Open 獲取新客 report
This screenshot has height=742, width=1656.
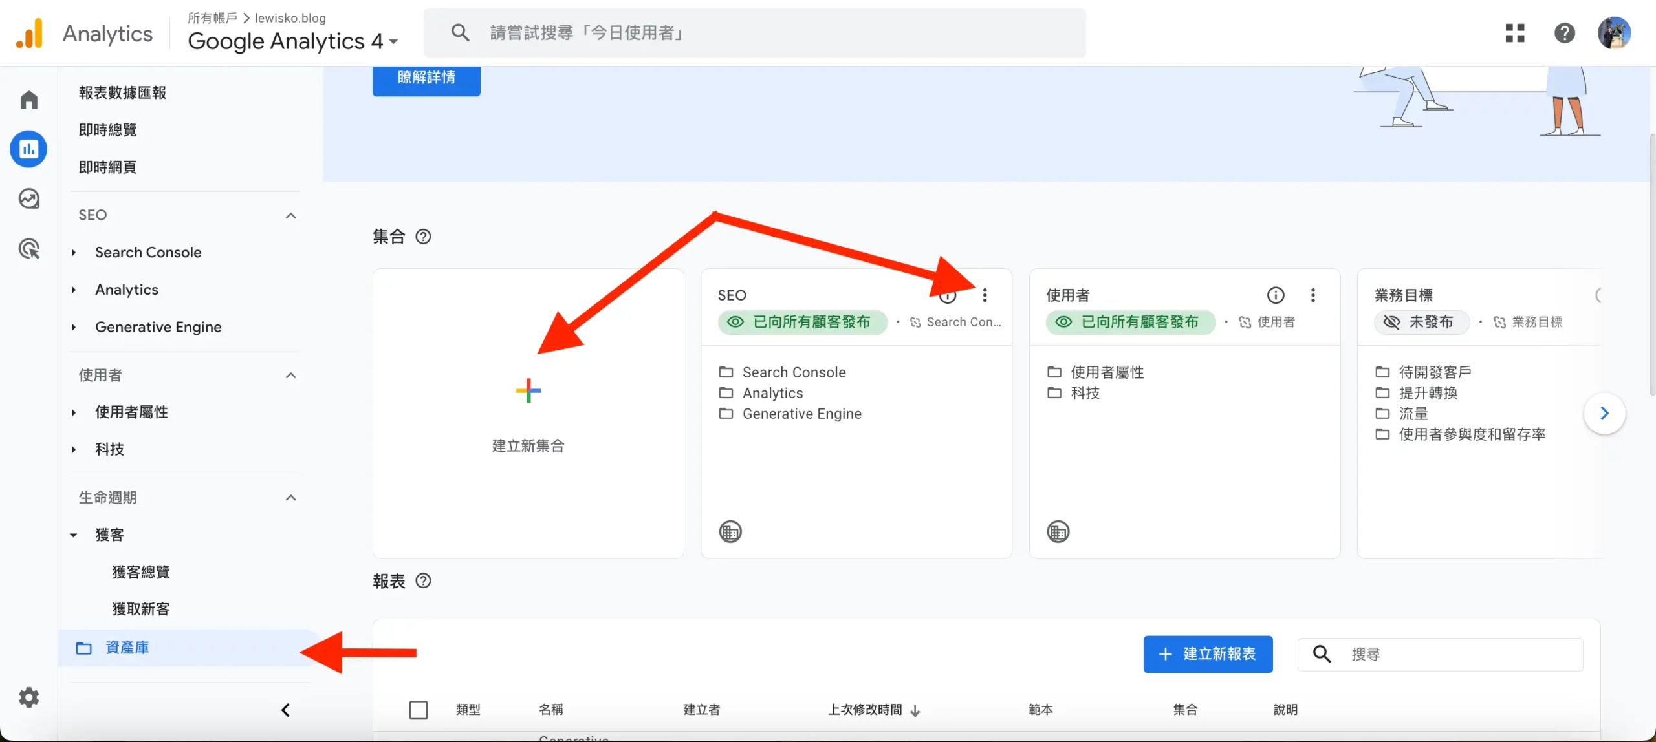pyautogui.click(x=141, y=609)
